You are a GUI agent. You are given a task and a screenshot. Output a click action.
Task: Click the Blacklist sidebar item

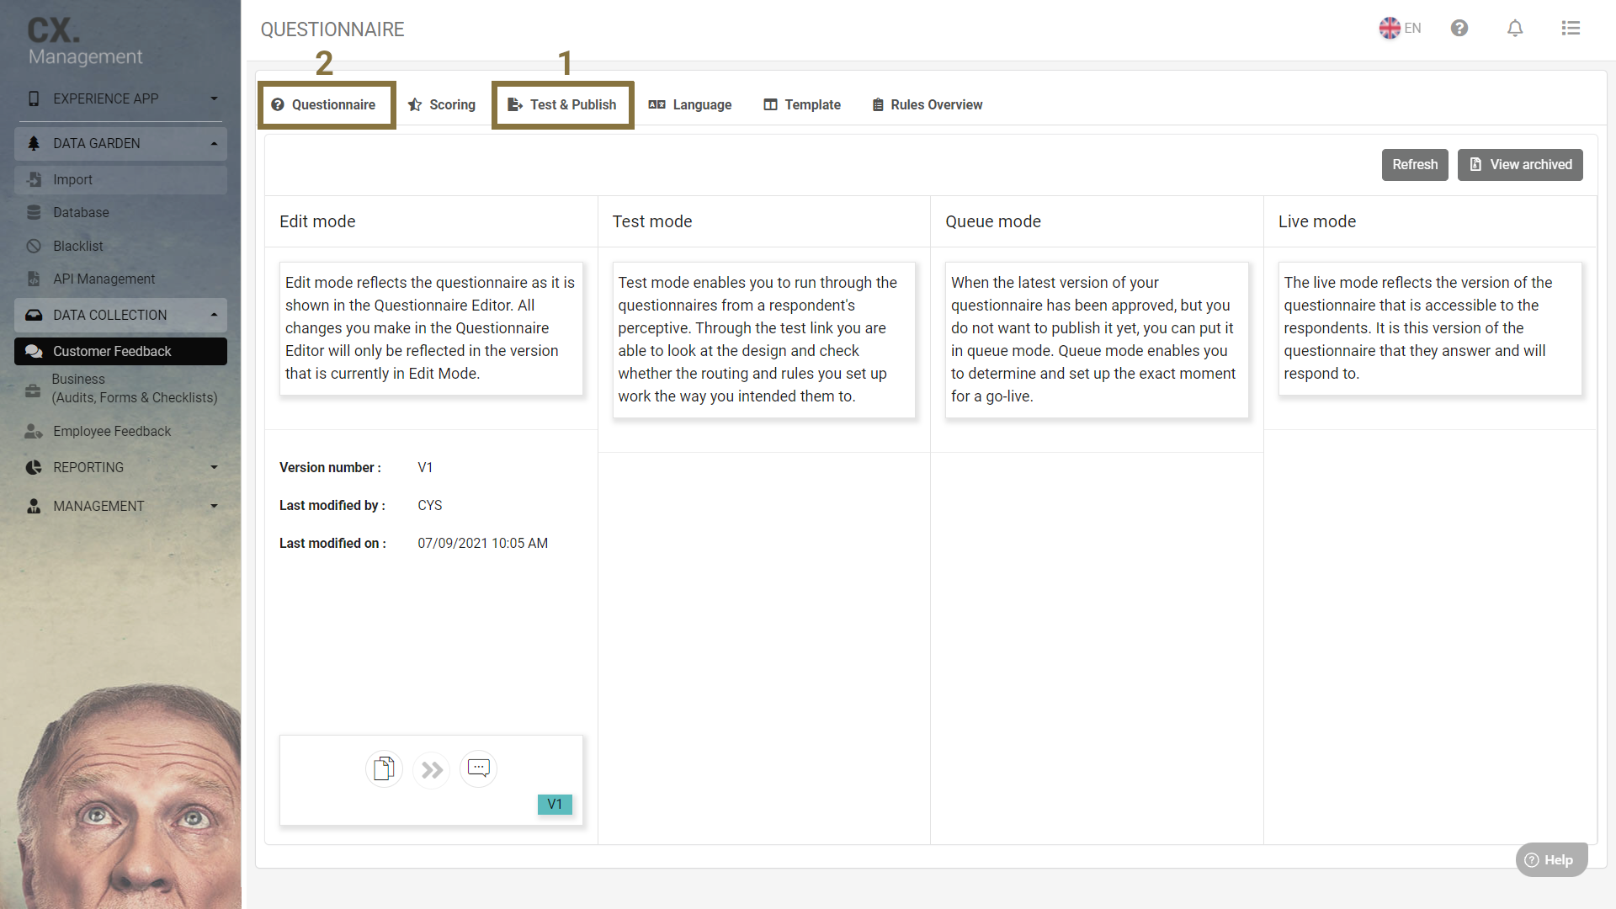[77, 246]
